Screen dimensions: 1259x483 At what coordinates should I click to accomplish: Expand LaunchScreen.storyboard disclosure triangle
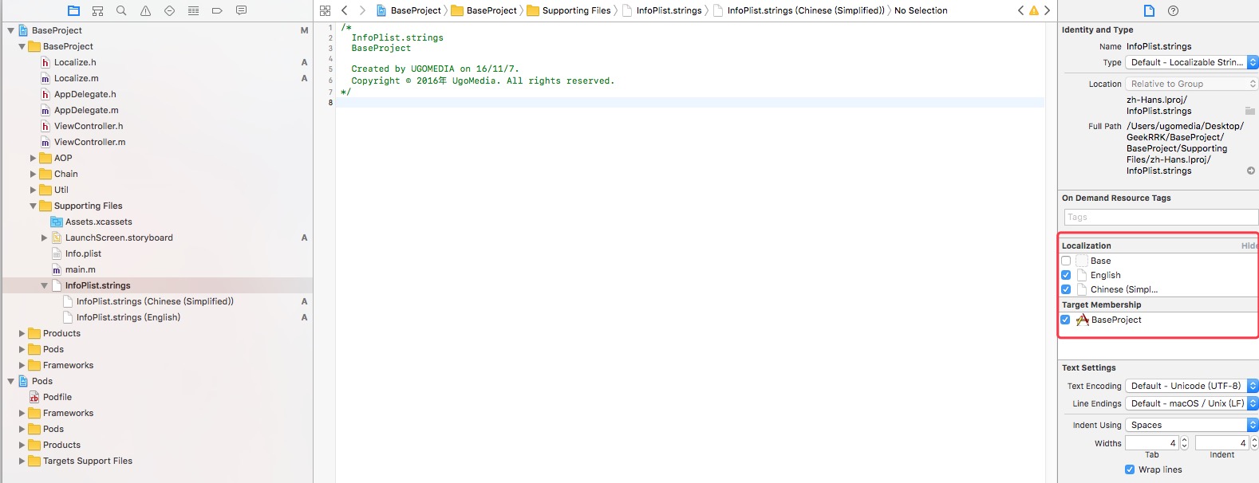point(45,238)
